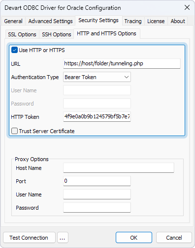Screen dimensions: 195x248
Task: Open the License tab
Action: (x=156, y=21)
